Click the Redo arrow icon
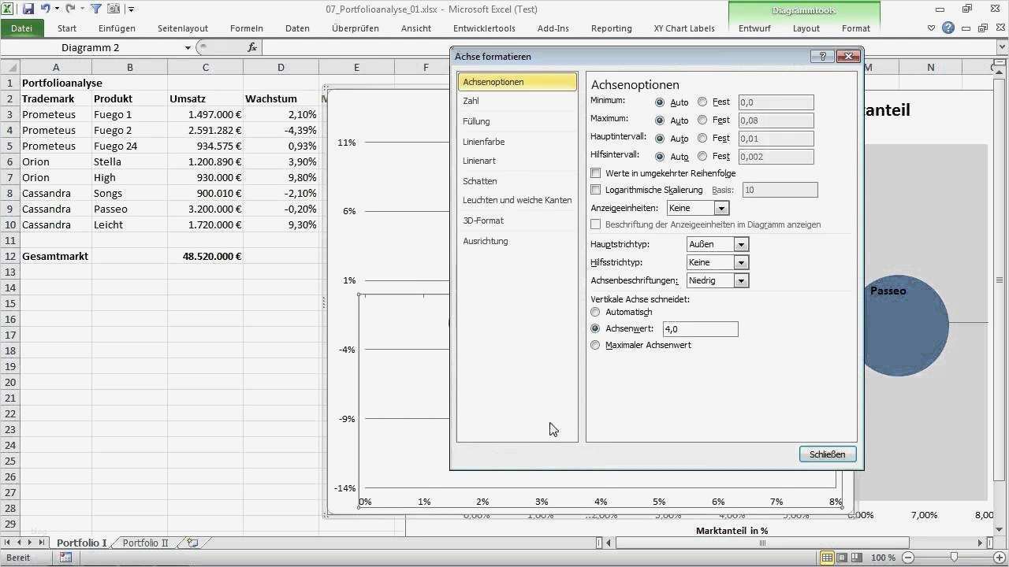Screen dimensions: 1009x567 click(x=71, y=9)
